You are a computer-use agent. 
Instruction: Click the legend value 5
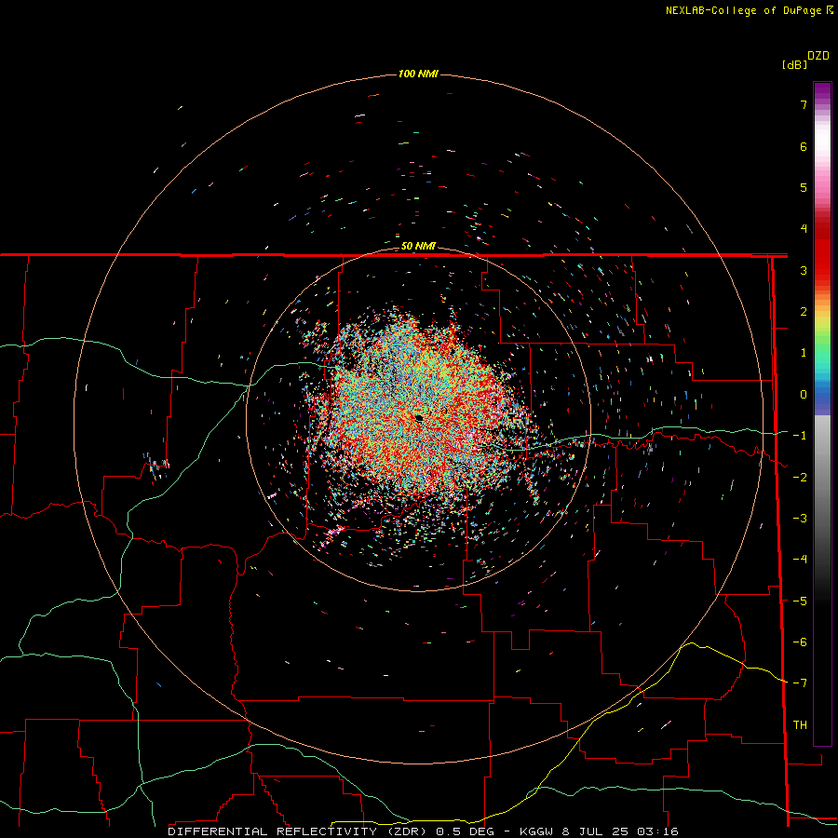[804, 187]
